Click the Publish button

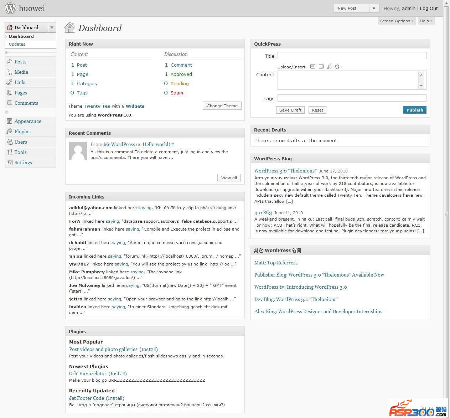point(415,110)
